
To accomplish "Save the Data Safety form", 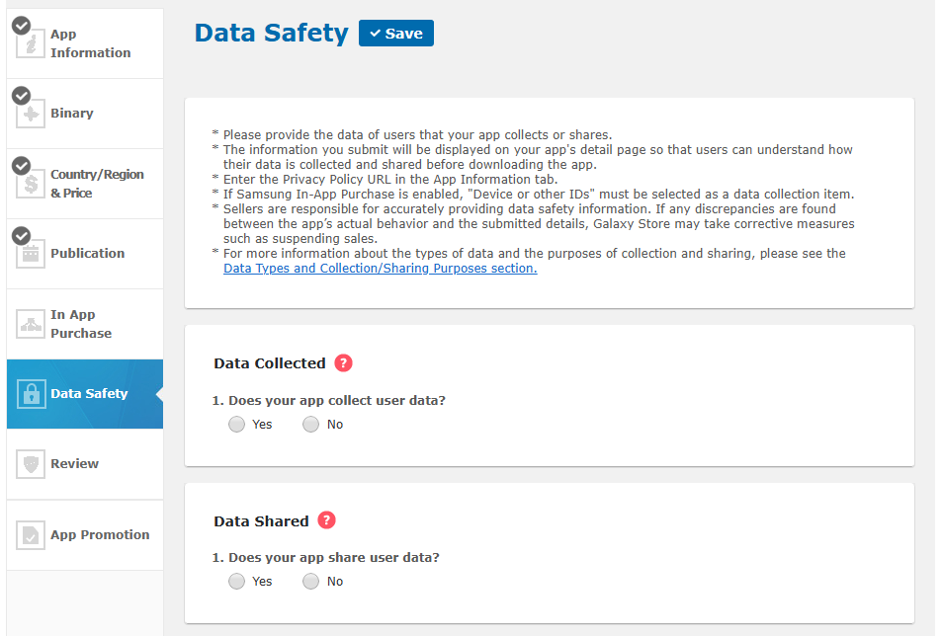I will pyautogui.click(x=395, y=34).
